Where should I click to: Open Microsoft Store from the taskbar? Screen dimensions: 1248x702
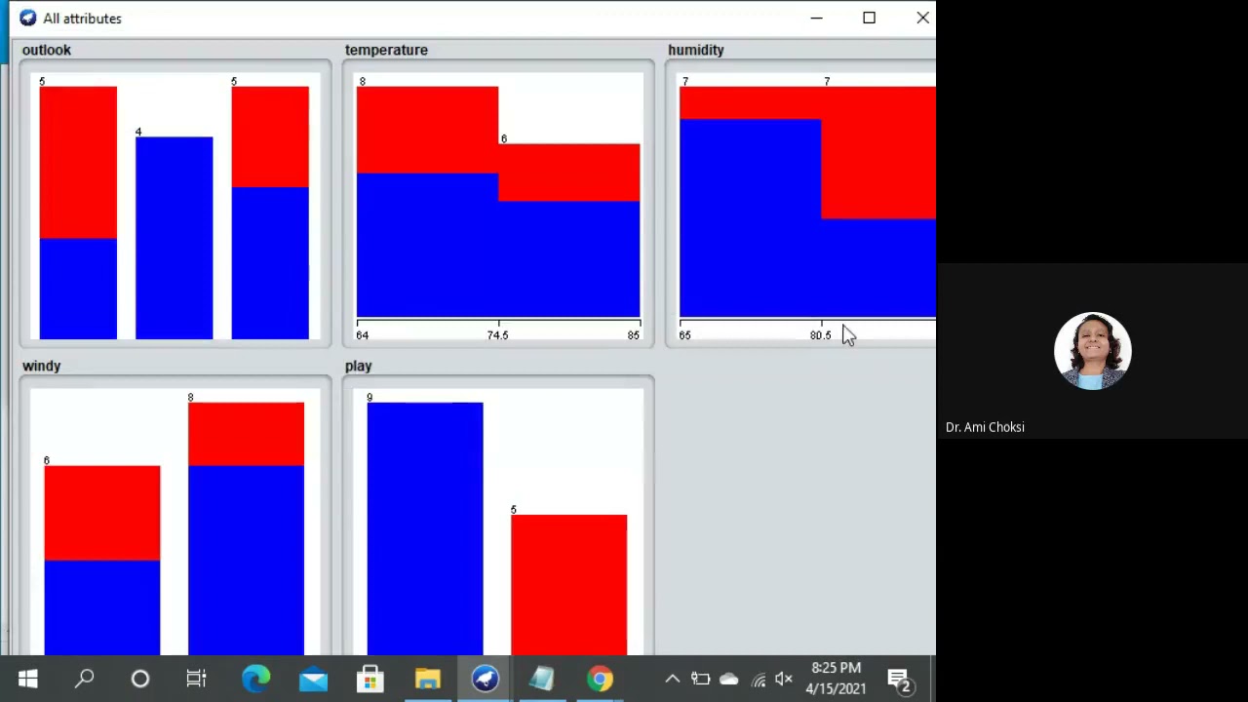[x=370, y=680]
